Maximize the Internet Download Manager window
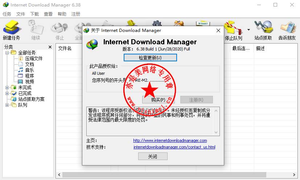Screen dimensions: 300x180 pyautogui.click(x=275, y=5)
